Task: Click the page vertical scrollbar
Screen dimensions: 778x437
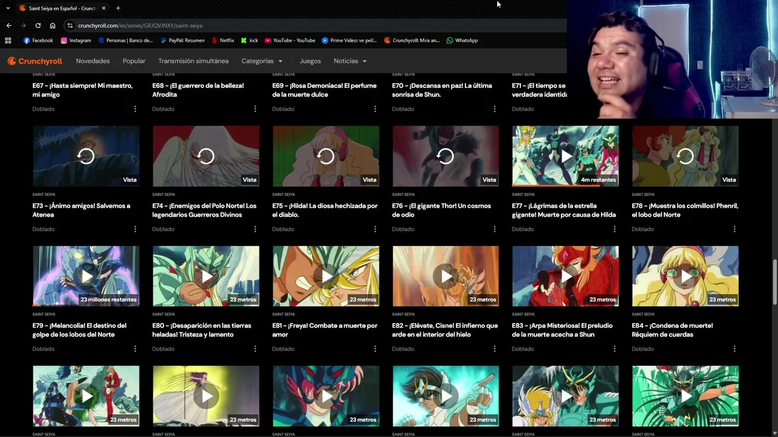Action: (x=774, y=283)
